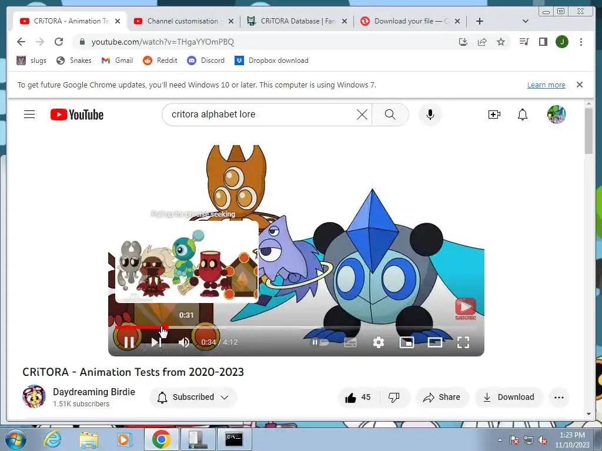This screenshot has width=602, height=451.
Task: Like the video
Action: [x=358, y=398]
